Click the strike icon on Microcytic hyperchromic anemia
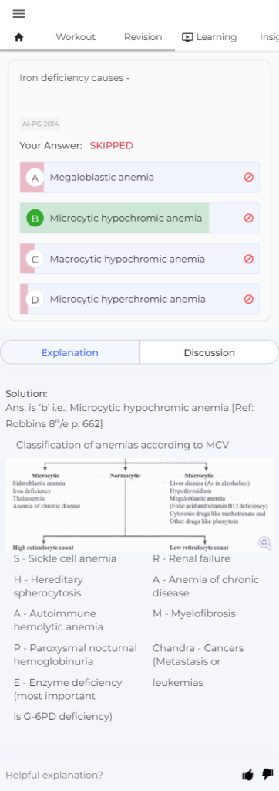 [x=248, y=299]
